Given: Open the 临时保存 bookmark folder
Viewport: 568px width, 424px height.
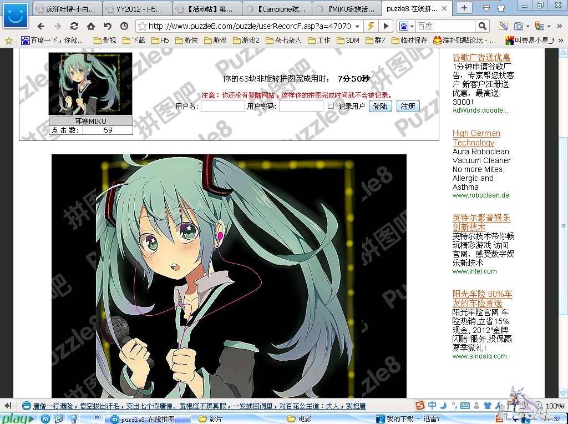Looking at the screenshot, I should point(410,40).
